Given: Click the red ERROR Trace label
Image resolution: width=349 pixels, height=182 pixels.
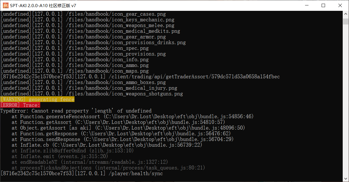Looking at the screenshot, I should (x=20, y=105).
